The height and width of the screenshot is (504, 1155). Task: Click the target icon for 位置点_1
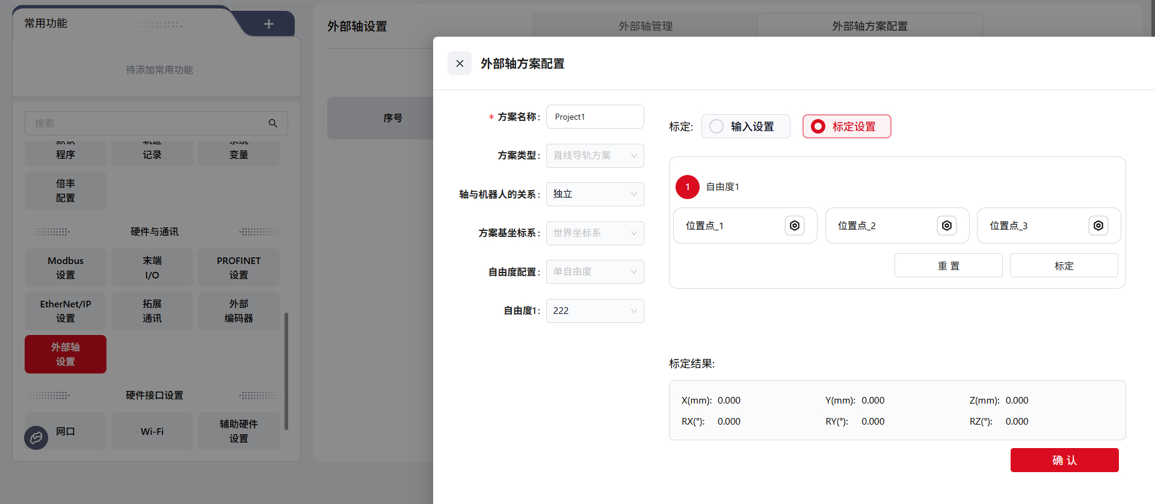coord(794,226)
